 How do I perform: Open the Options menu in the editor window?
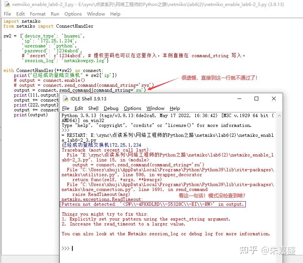coord(73,14)
